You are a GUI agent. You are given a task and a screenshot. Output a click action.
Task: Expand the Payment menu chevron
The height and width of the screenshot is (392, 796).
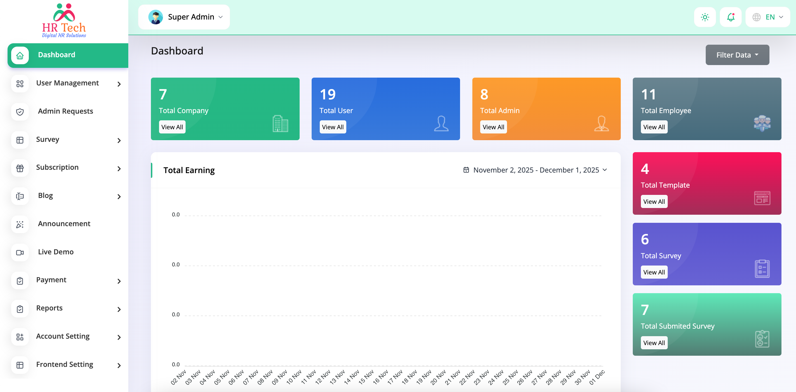click(119, 281)
